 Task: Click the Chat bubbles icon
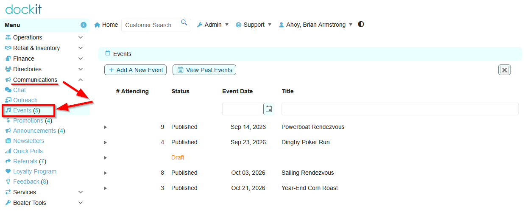coord(8,90)
